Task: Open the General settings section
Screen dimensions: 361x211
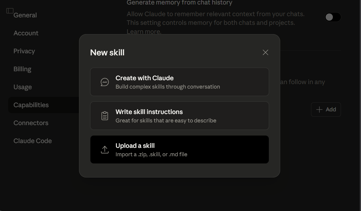Action: pos(25,15)
